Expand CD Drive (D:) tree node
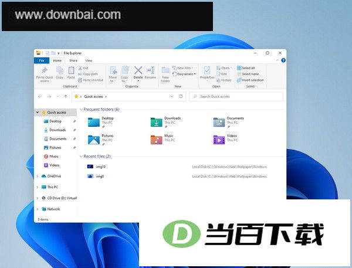352x268 pixels. (x=38, y=198)
